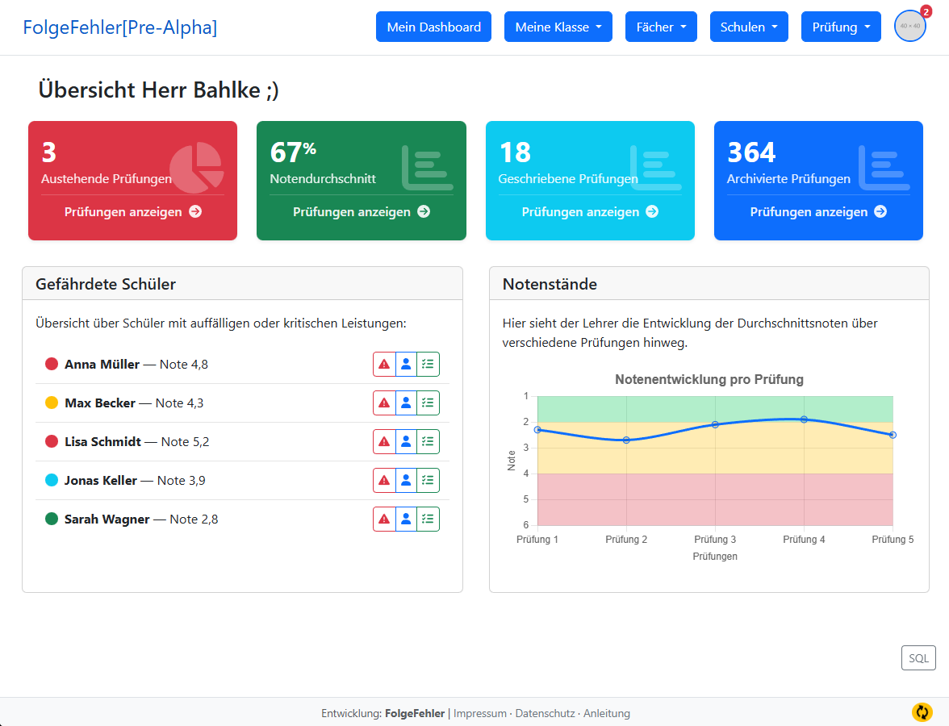Image resolution: width=949 pixels, height=726 pixels.
Task: Click warning icon for Anna Müller
Action: click(x=384, y=365)
